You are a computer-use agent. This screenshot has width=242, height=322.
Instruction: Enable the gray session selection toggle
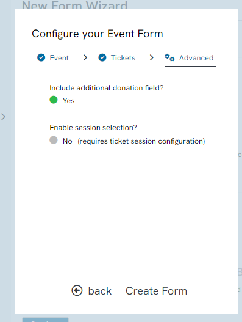(54, 141)
